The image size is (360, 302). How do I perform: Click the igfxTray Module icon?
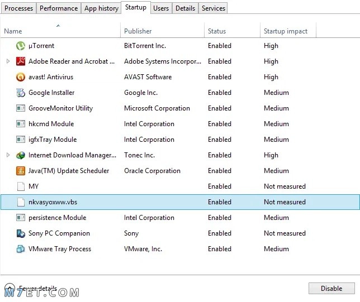pyautogui.click(x=21, y=140)
